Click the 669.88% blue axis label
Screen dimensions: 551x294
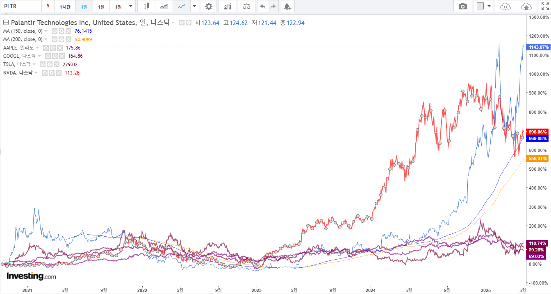coord(538,138)
